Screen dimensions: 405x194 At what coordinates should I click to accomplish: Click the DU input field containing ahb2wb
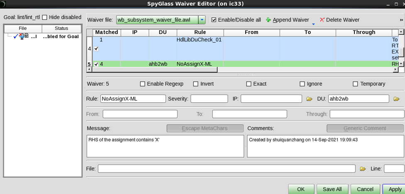(359, 99)
